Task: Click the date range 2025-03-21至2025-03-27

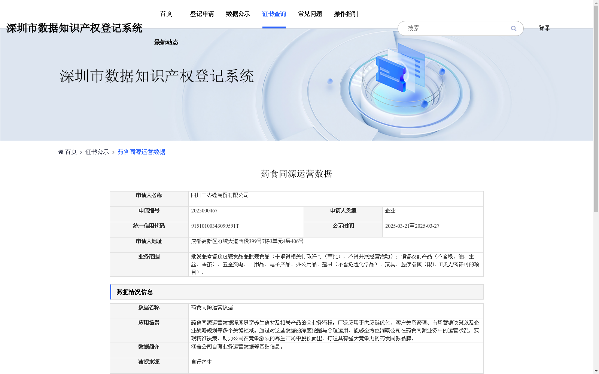Action: pos(412,226)
